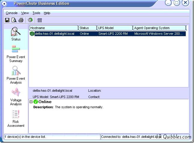194x143 pixels.
Task: Sort by the Status column header
Action: point(88,28)
